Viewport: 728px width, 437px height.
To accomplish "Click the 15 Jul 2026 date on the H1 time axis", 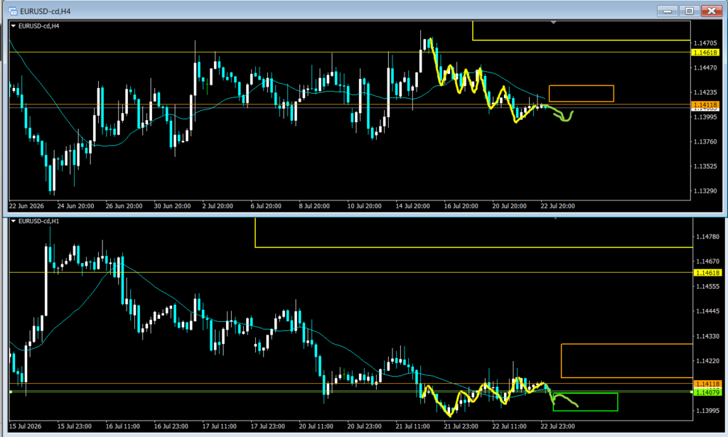I will [x=25, y=426].
